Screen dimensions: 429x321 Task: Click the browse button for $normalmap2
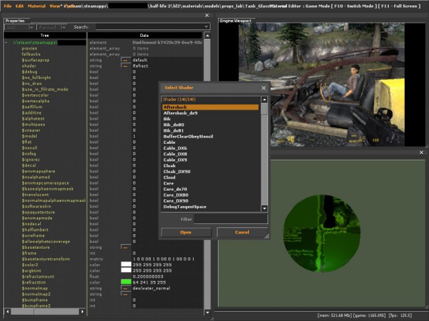(126, 294)
